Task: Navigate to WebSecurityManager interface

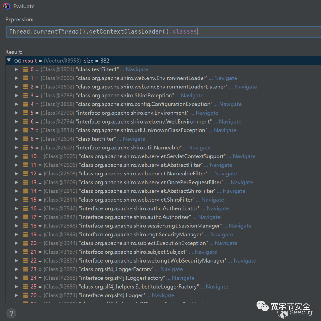Action: (245, 261)
